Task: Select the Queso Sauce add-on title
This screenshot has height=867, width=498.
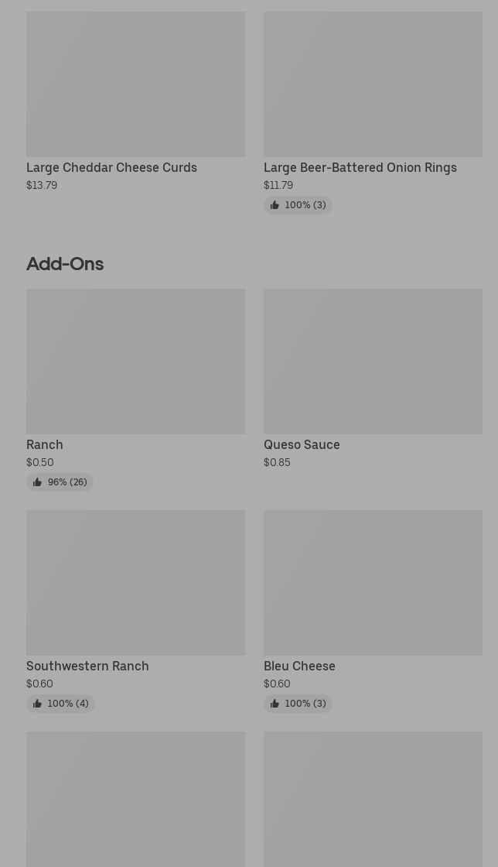Action: (x=302, y=445)
